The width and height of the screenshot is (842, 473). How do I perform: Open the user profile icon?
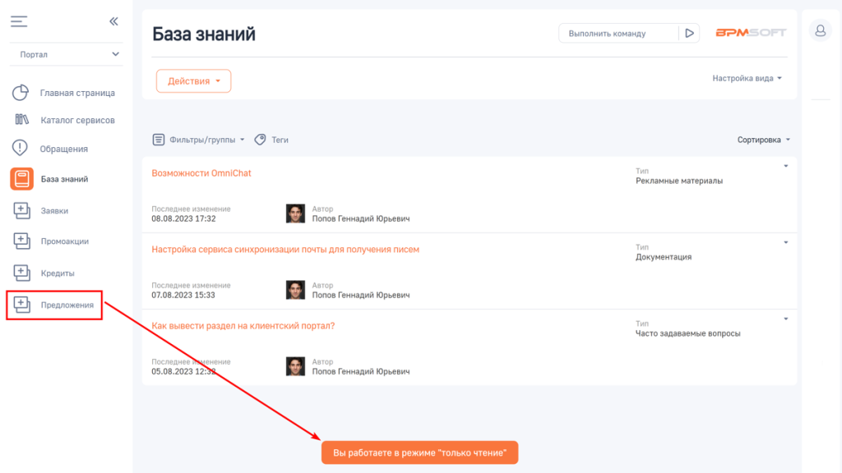click(x=820, y=31)
